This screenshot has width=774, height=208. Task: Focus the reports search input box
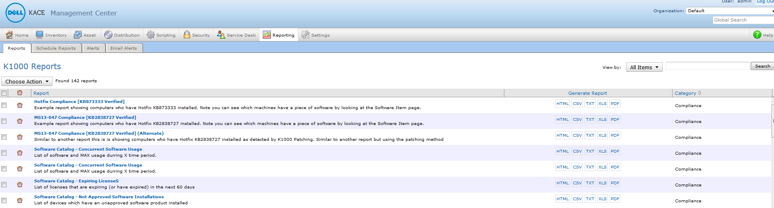pyautogui.click(x=708, y=66)
